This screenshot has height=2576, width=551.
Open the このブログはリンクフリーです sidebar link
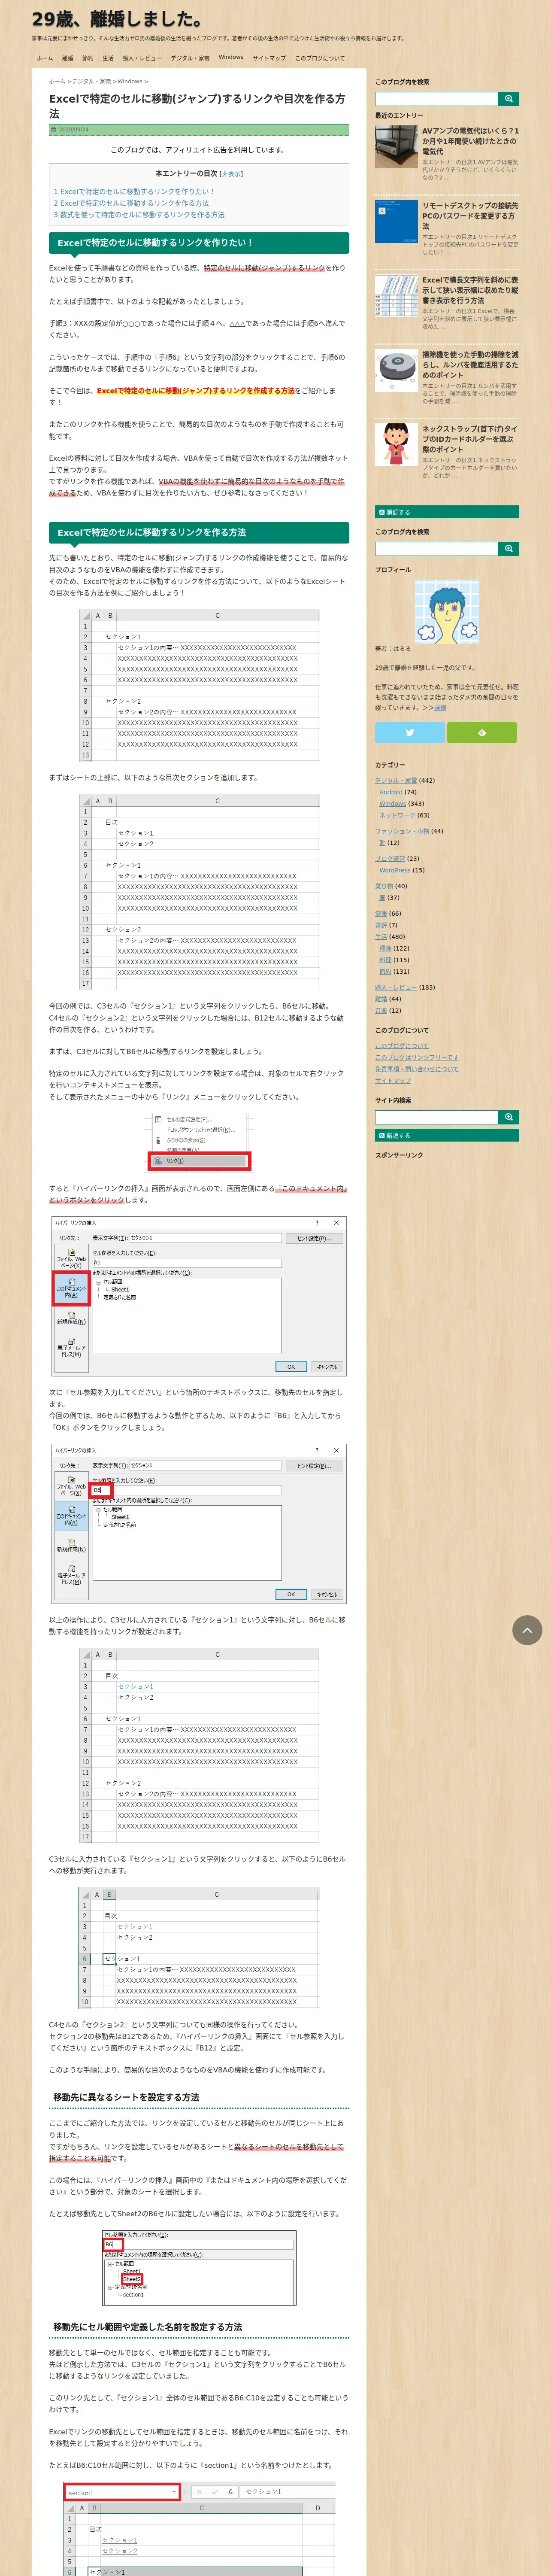417,1058
